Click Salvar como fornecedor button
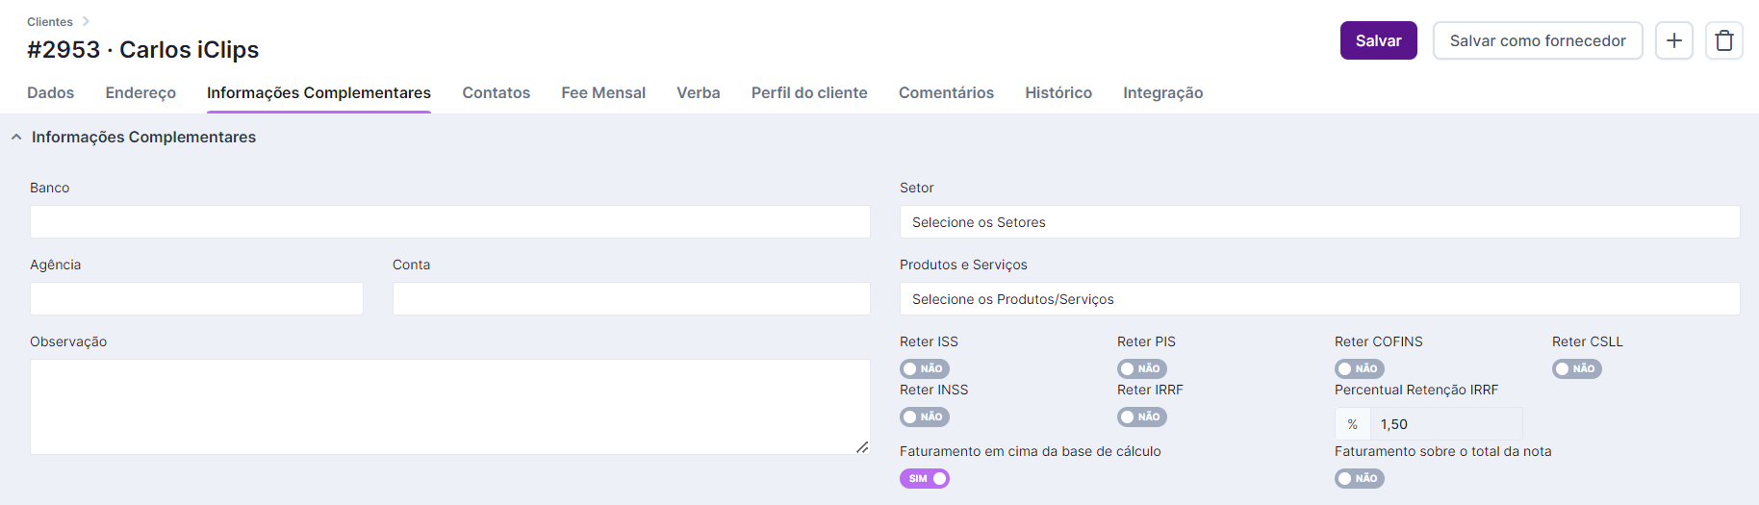 (1537, 40)
